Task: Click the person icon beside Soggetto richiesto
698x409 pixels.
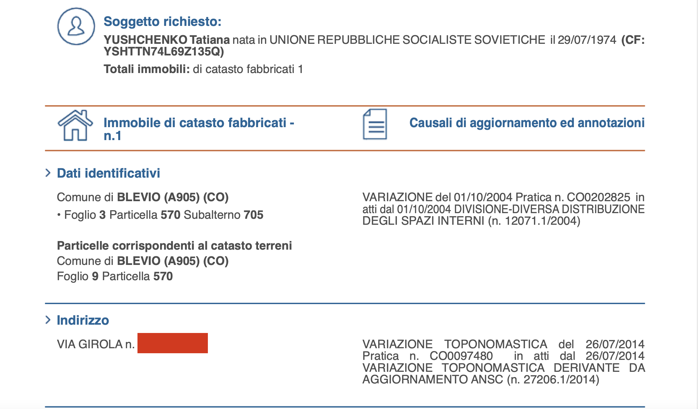Action: pos(76,27)
